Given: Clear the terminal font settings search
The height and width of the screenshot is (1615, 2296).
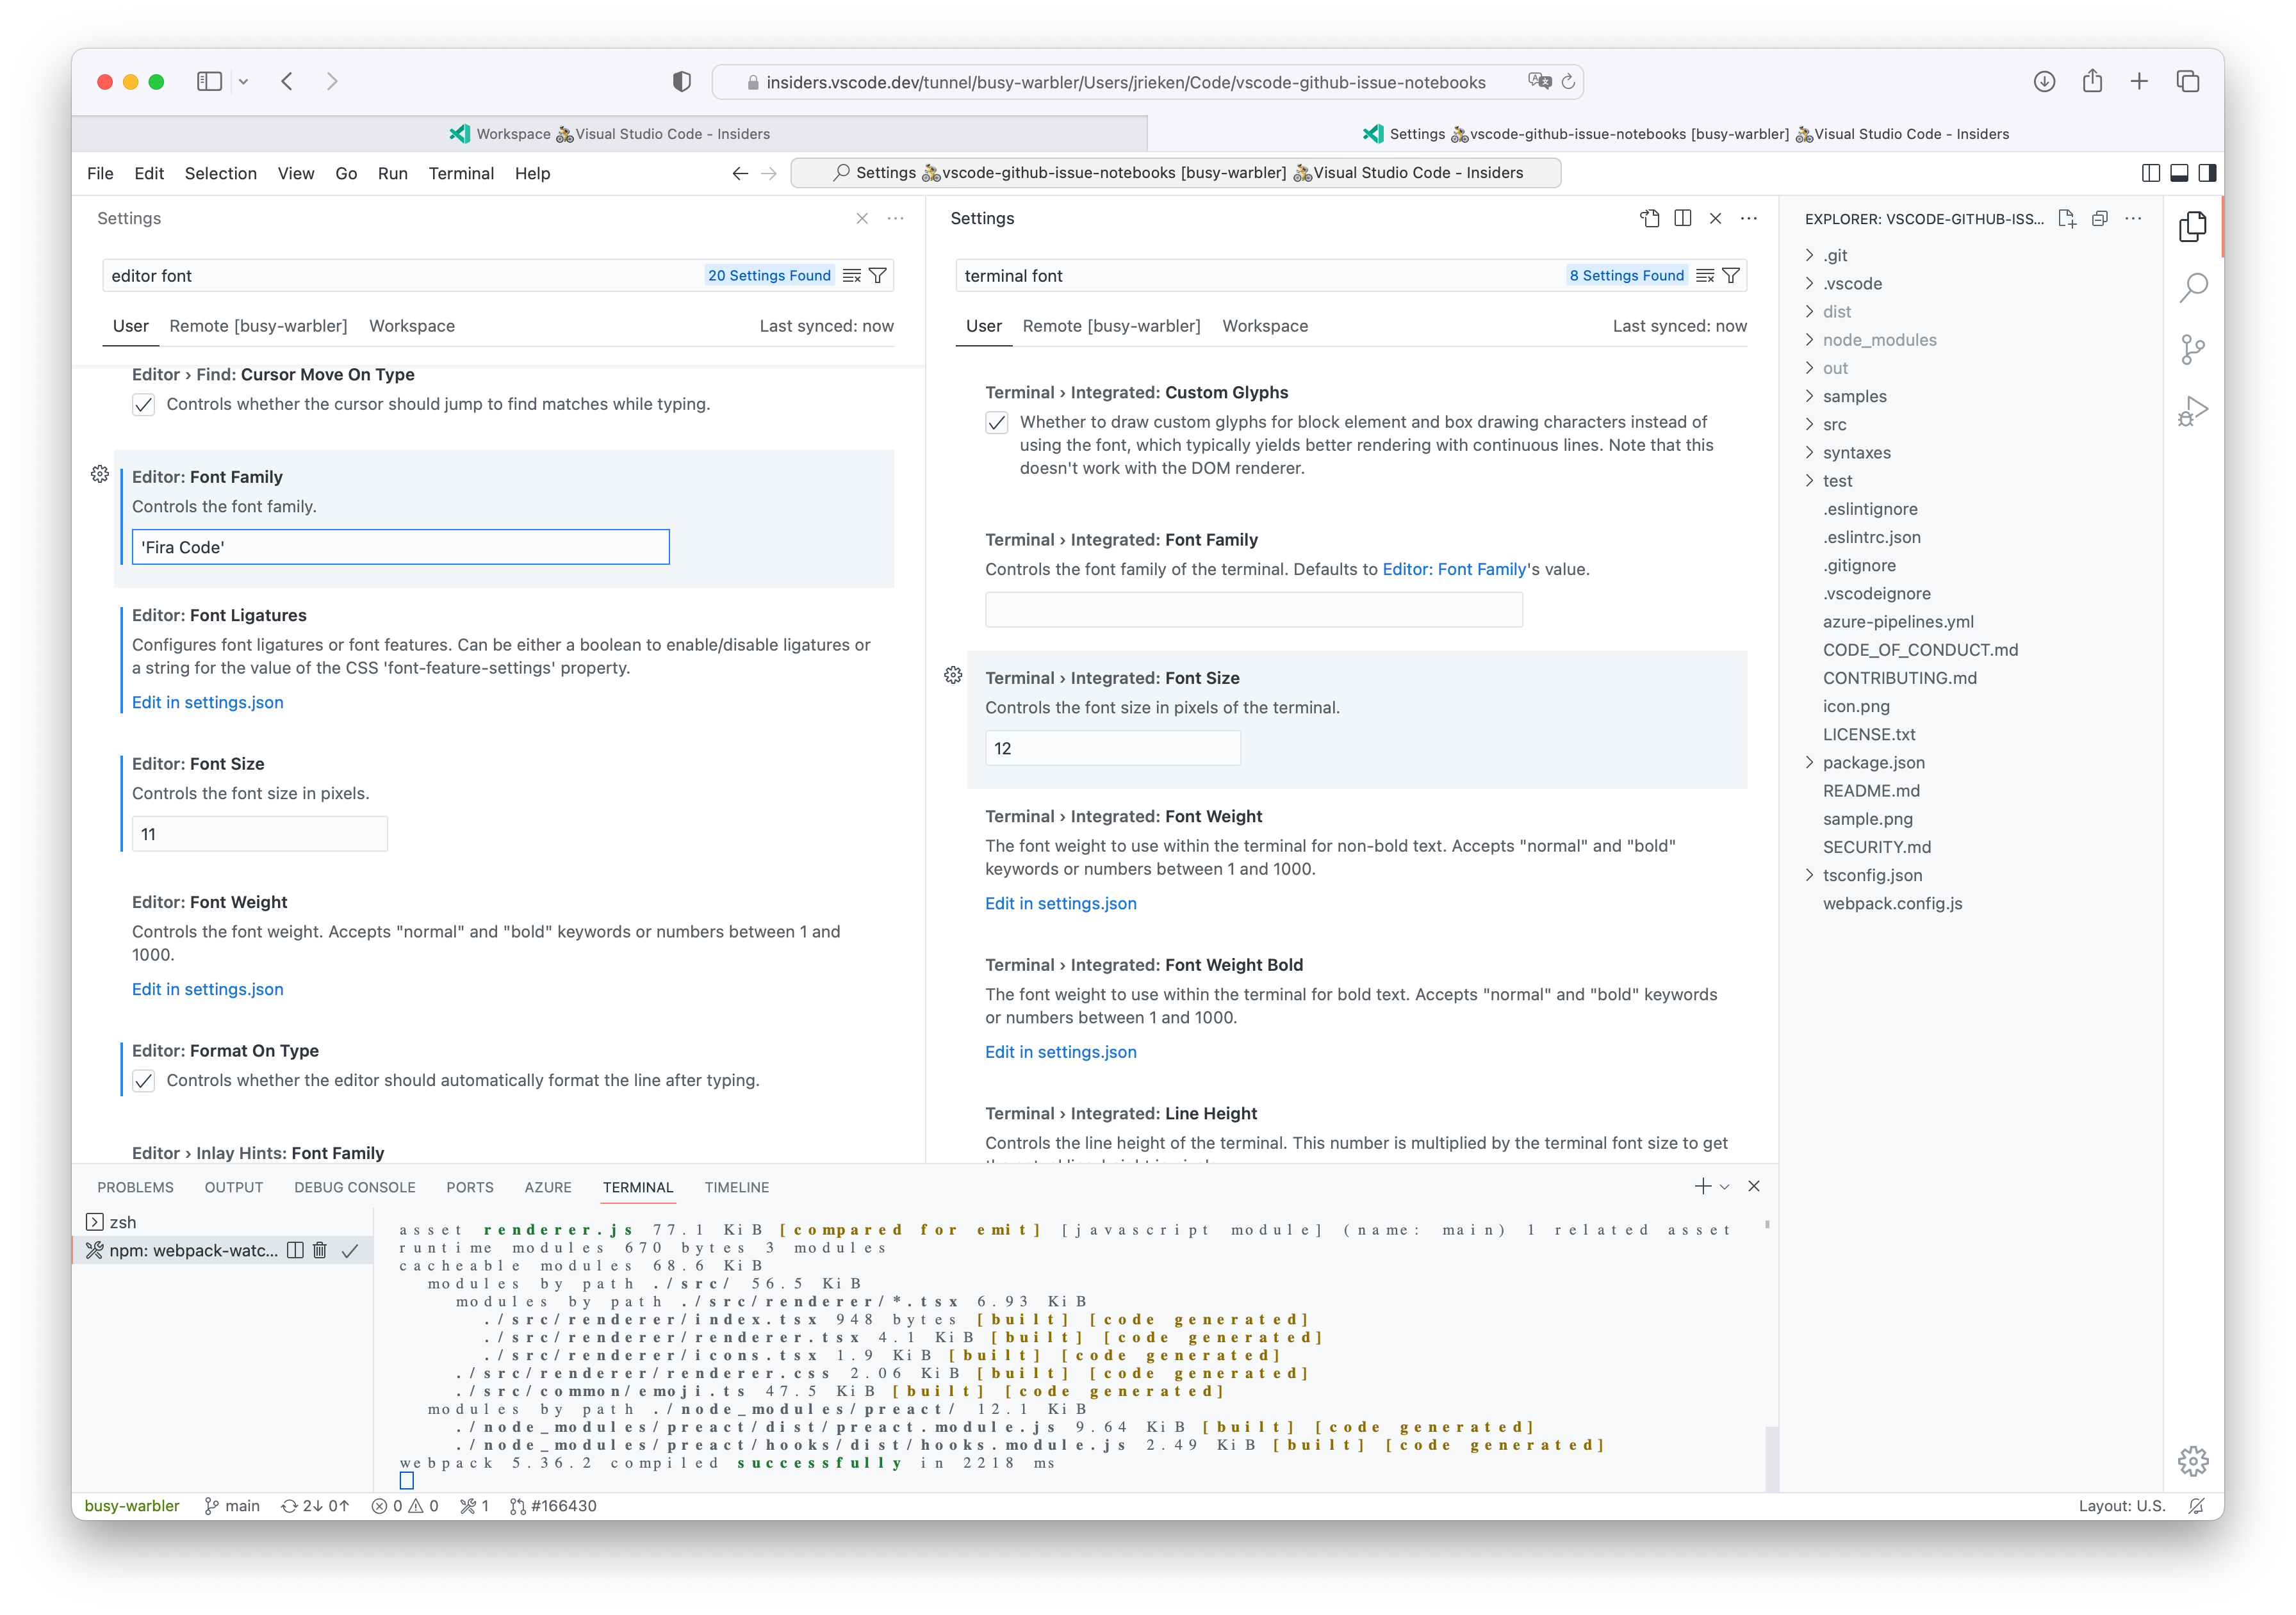Looking at the screenshot, I should coord(1705,276).
